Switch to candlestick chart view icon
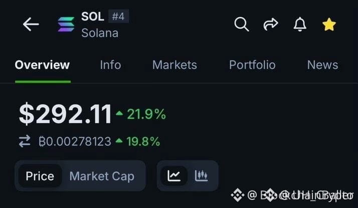This screenshot has height=208, width=358. pyautogui.click(x=202, y=176)
